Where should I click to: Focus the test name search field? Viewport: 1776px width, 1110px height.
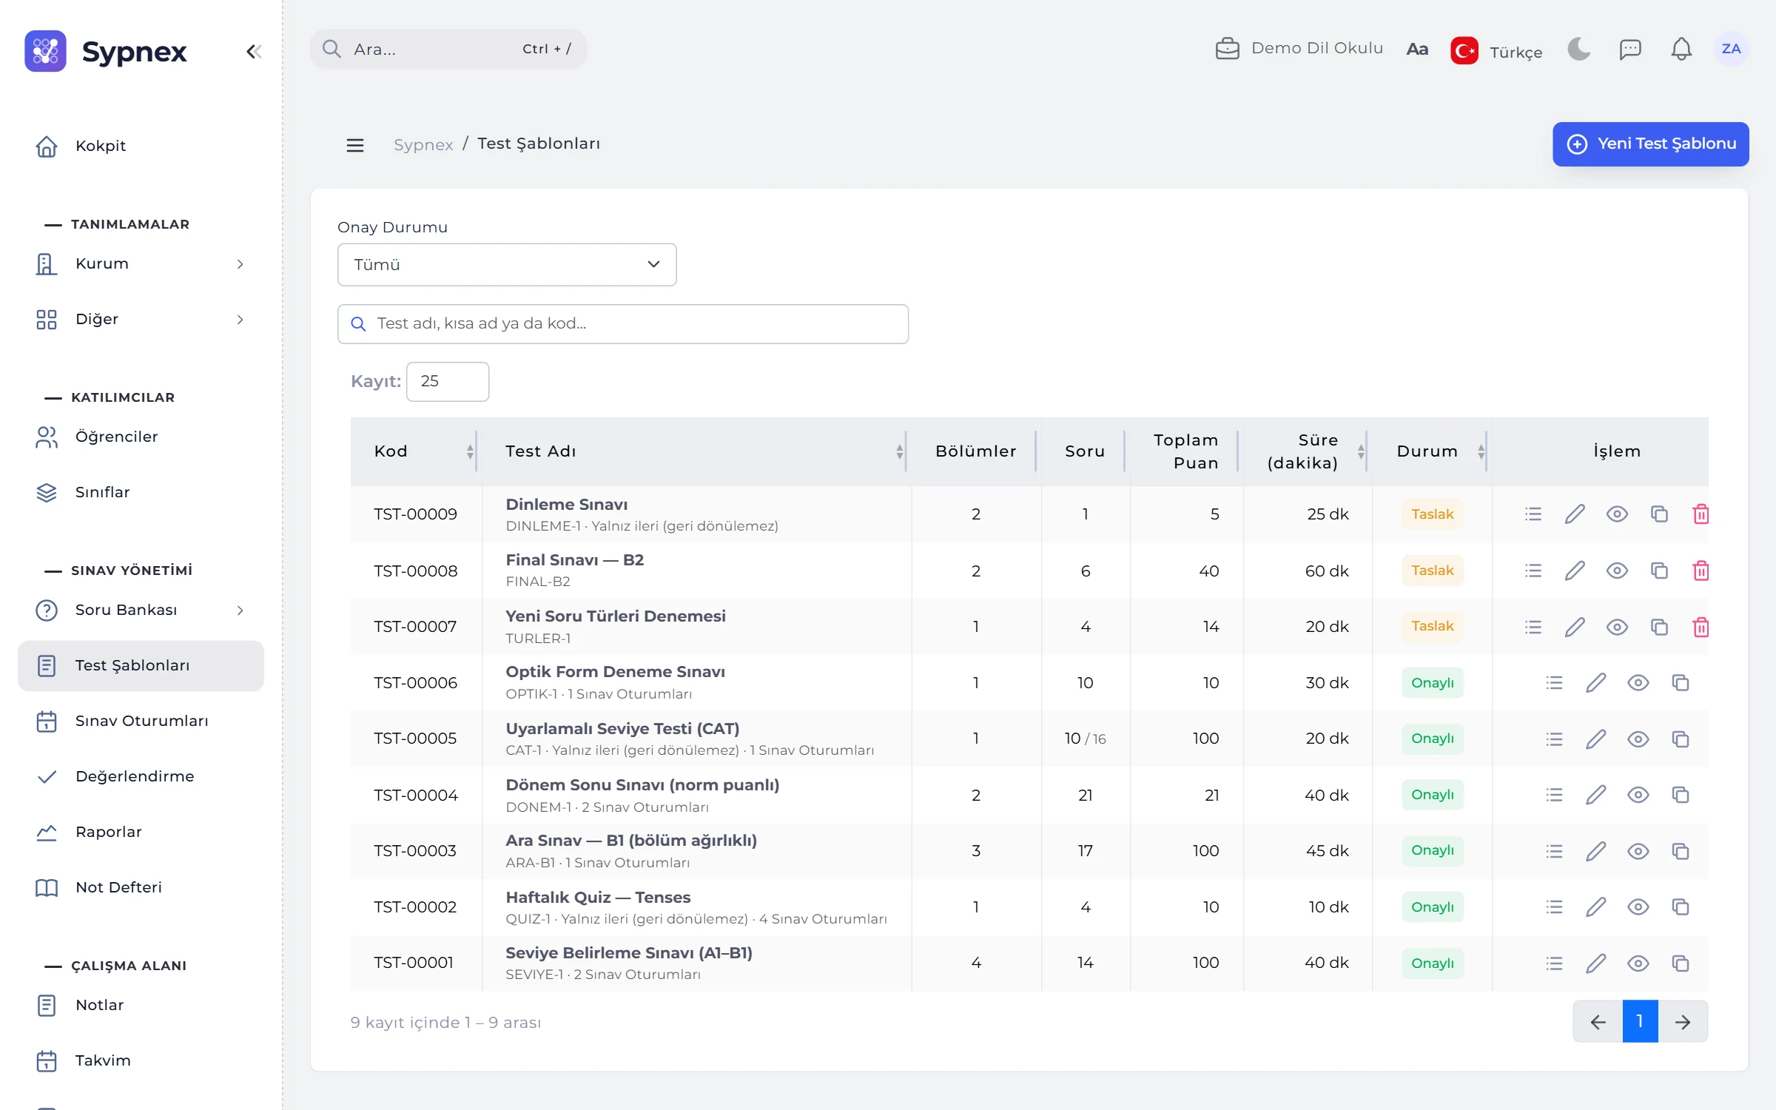click(x=623, y=323)
